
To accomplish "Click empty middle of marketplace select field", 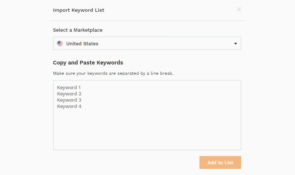I will click(166, 43).
